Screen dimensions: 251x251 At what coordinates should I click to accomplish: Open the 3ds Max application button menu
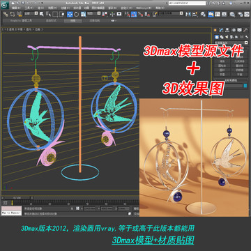coord(5,5)
